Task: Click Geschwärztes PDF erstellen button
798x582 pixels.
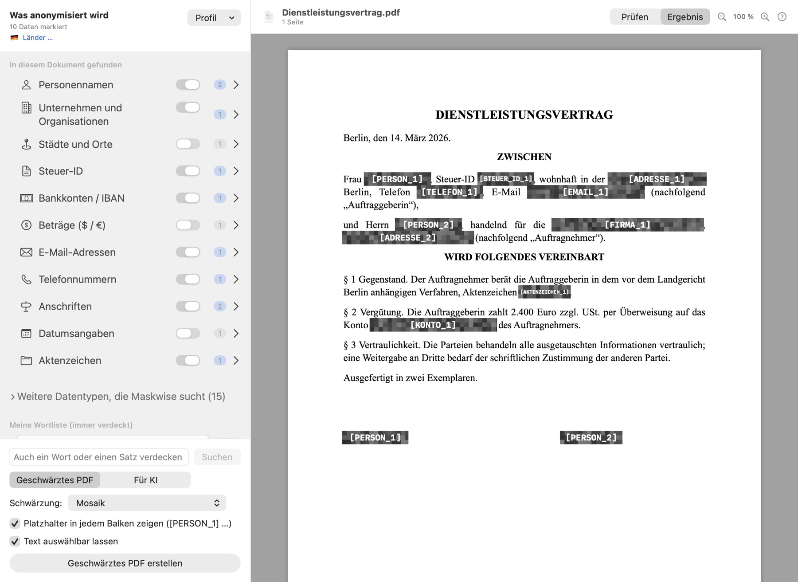Action: click(x=125, y=563)
